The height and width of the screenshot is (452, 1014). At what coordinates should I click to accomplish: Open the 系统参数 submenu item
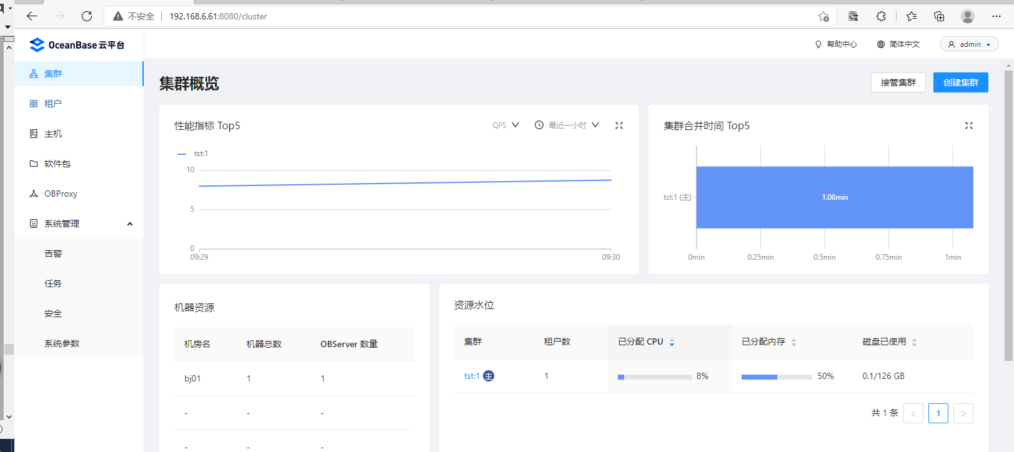tap(79, 343)
